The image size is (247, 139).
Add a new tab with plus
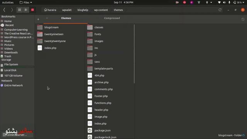click(38, 19)
